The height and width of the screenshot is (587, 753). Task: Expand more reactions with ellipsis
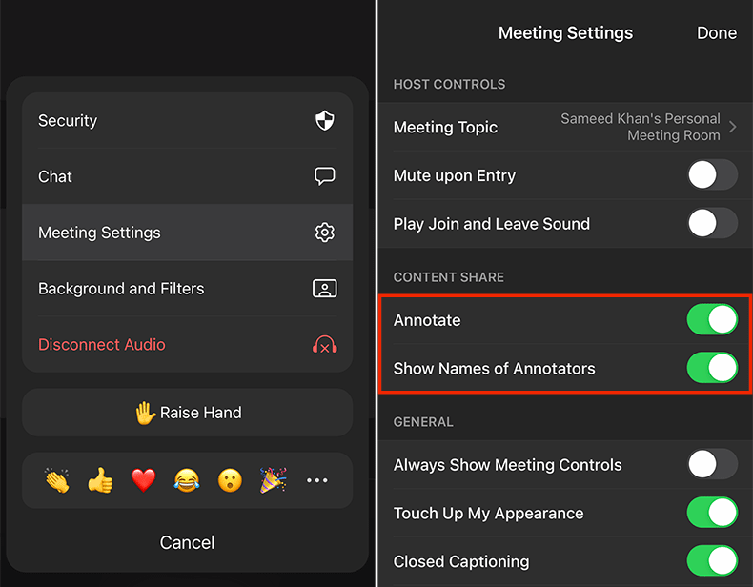pos(317,481)
